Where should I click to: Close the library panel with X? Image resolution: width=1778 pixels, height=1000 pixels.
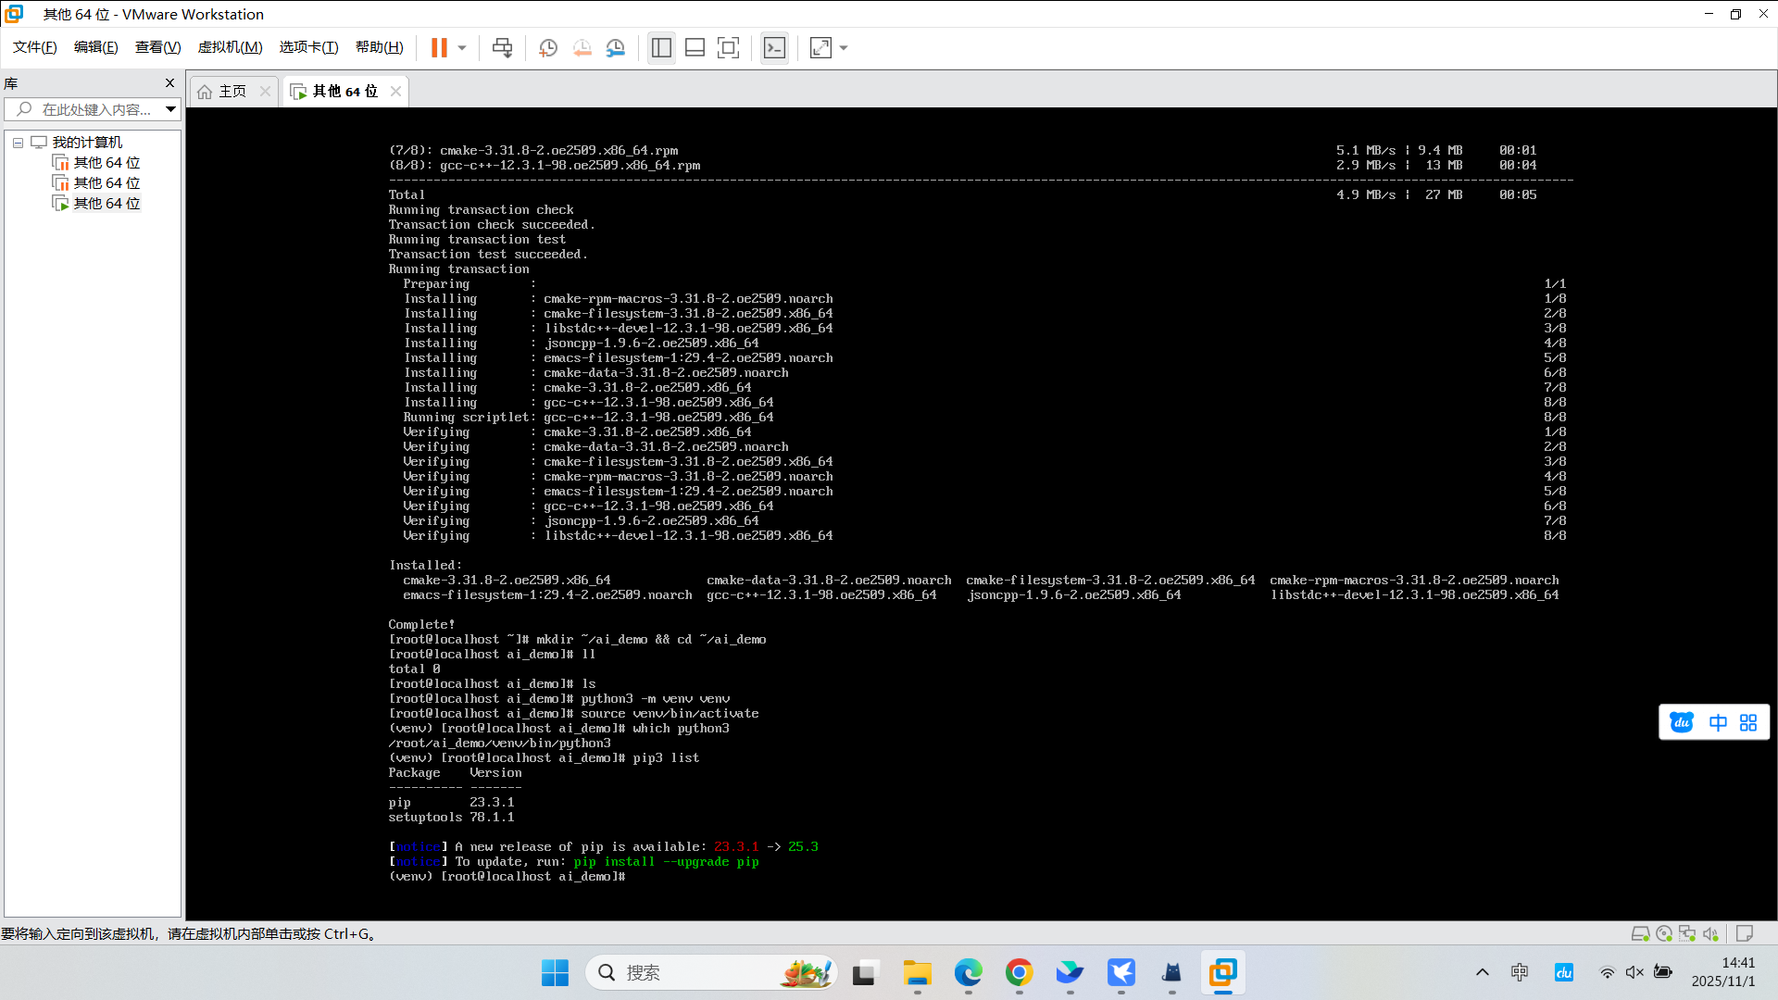(169, 83)
